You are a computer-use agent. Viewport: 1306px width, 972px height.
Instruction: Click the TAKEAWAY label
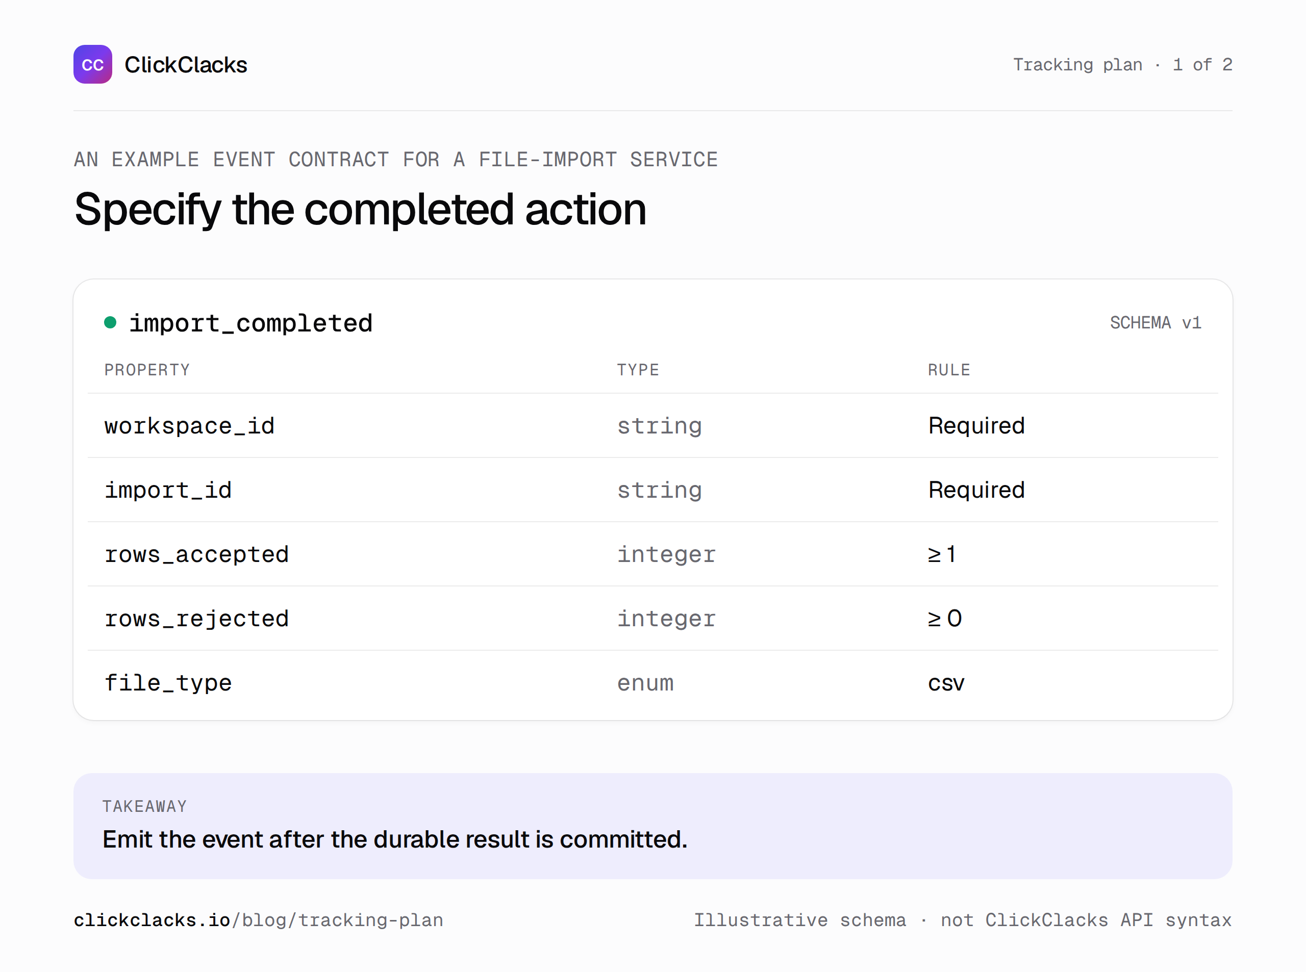tap(144, 806)
